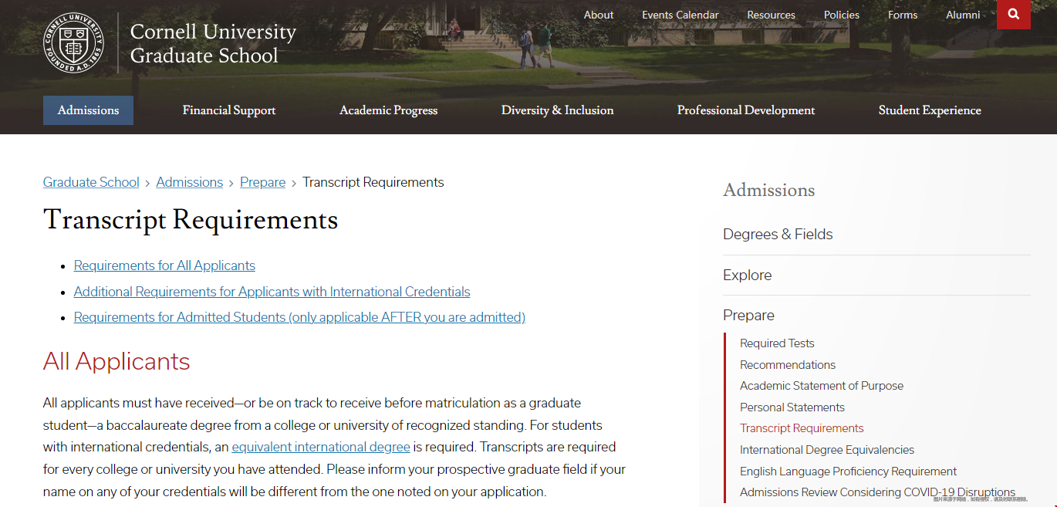Screen dimensions: 1057x507
Task: Open the About menu item
Action: click(x=599, y=15)
